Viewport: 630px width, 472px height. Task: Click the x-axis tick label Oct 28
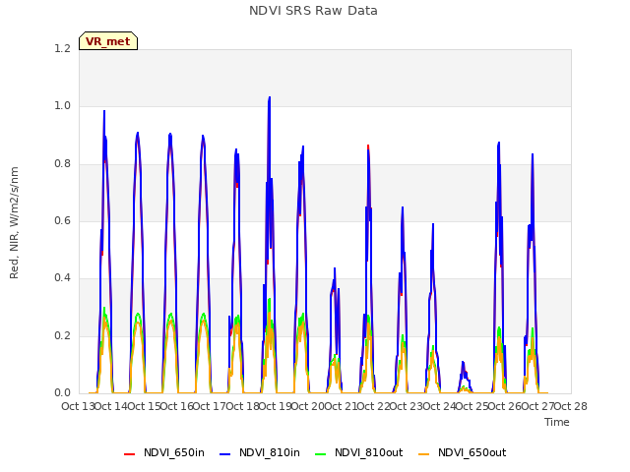point(571,406)
